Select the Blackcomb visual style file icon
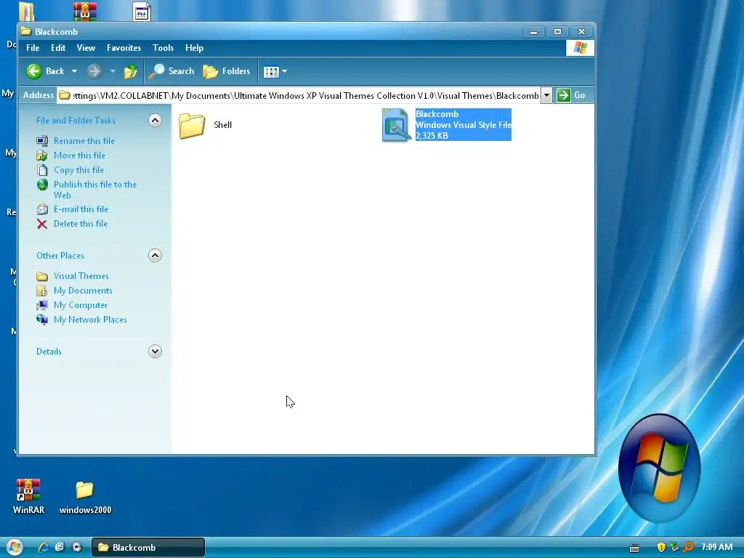The width and height of the screenshot is (744, 558). pyautogui.click(x=396, y=125)
